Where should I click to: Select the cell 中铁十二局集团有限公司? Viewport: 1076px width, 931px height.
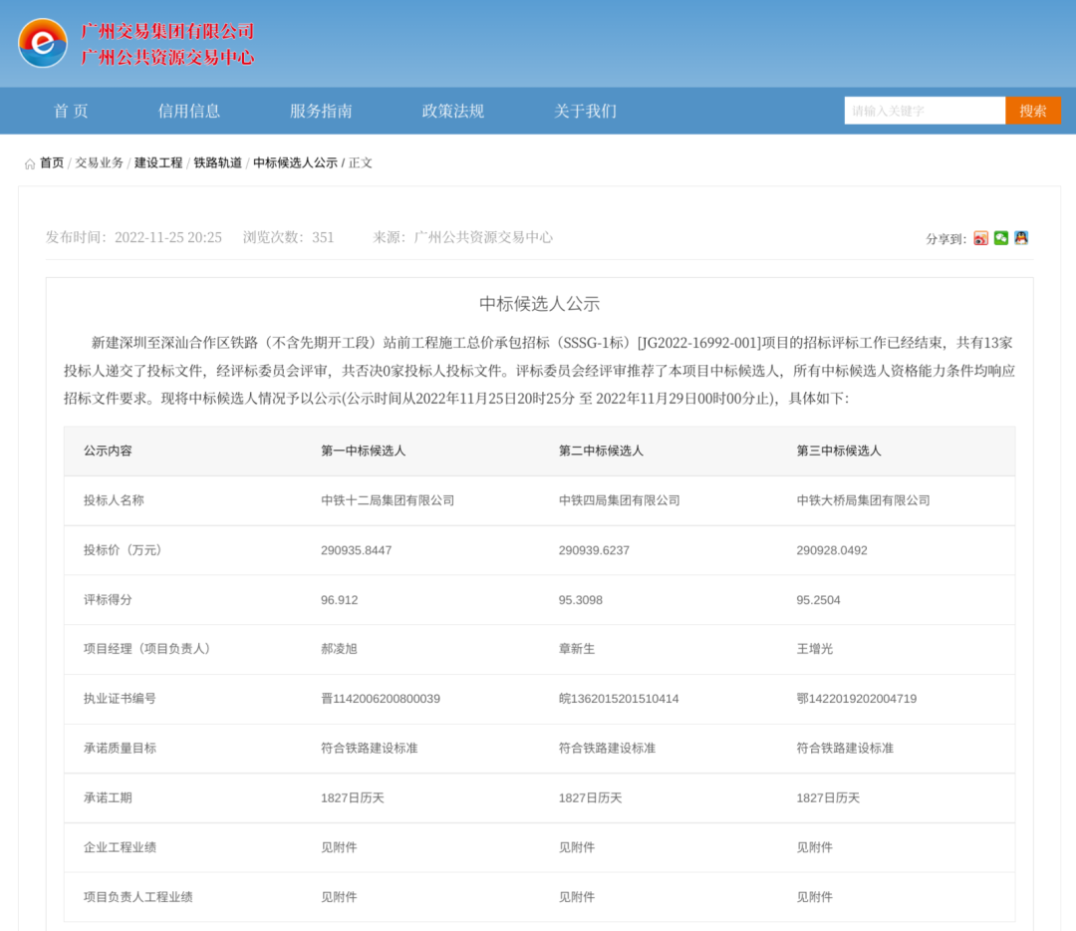pos(388,500)
